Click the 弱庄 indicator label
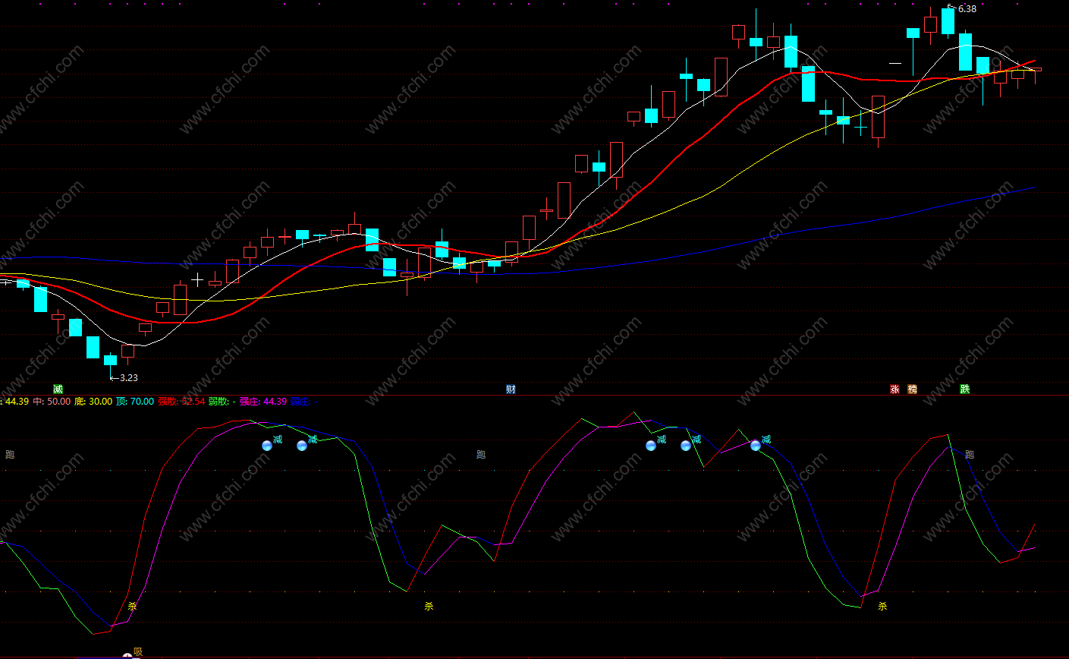1069x659 pixels. coord(300,402)
